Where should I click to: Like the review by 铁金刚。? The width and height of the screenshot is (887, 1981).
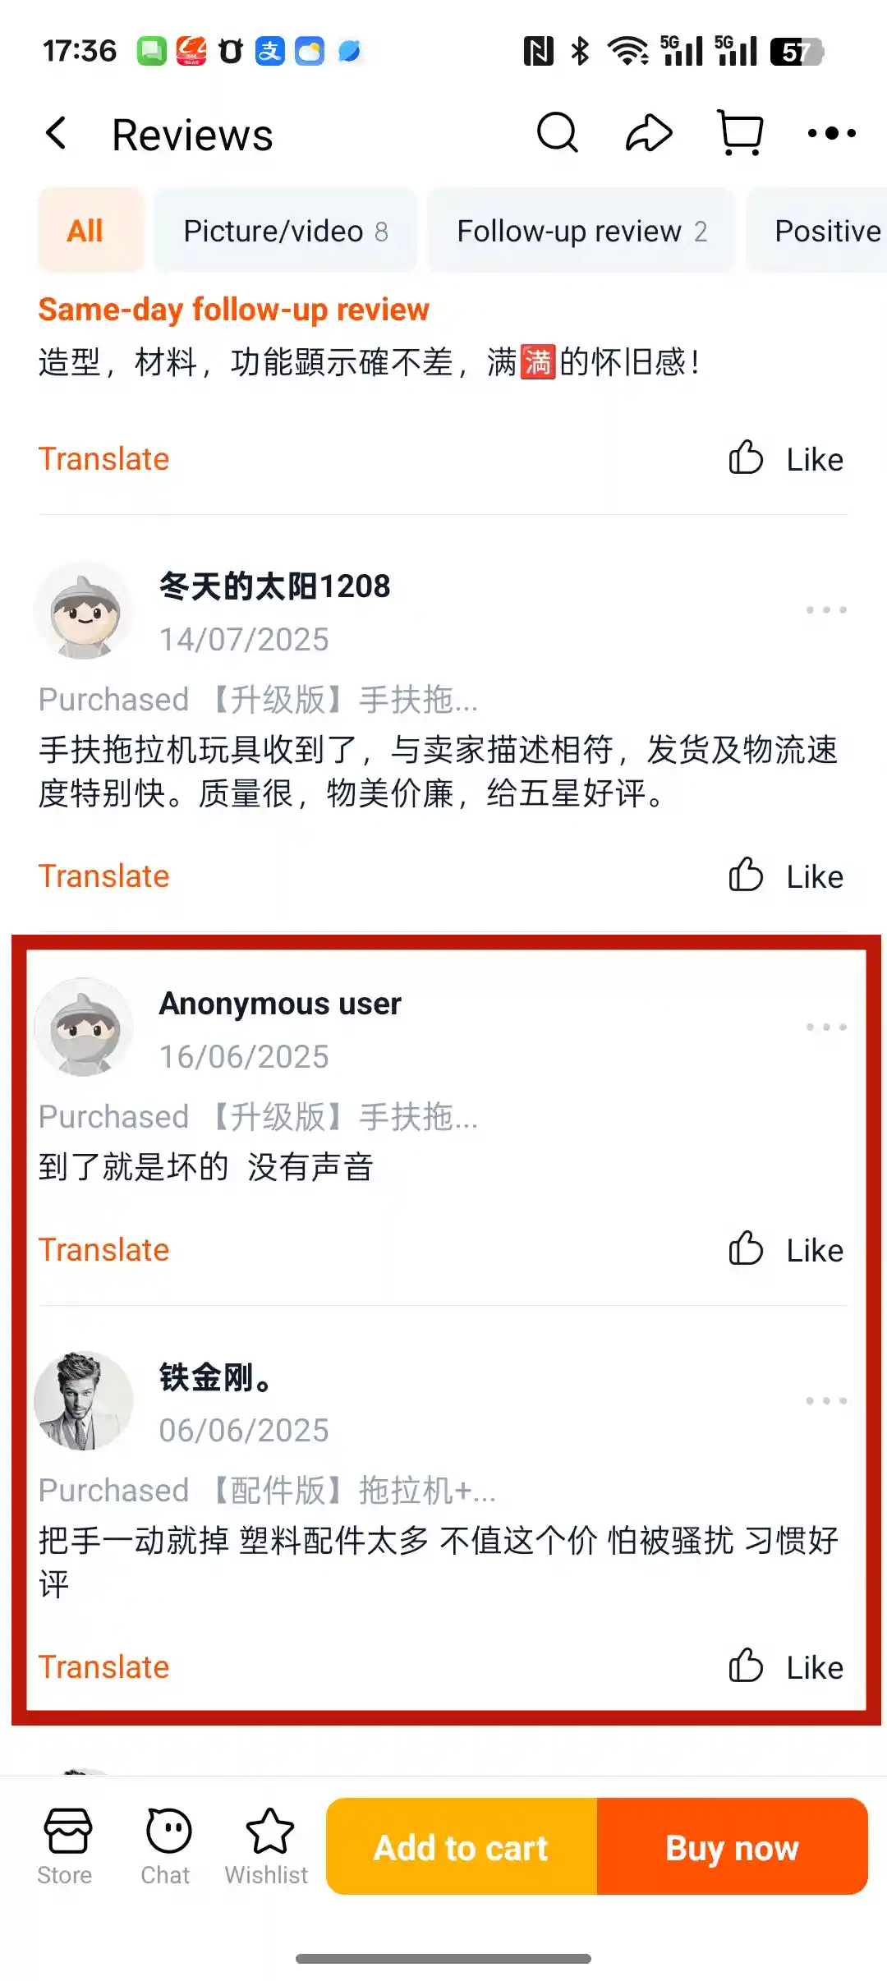[x=786, y=1667]
